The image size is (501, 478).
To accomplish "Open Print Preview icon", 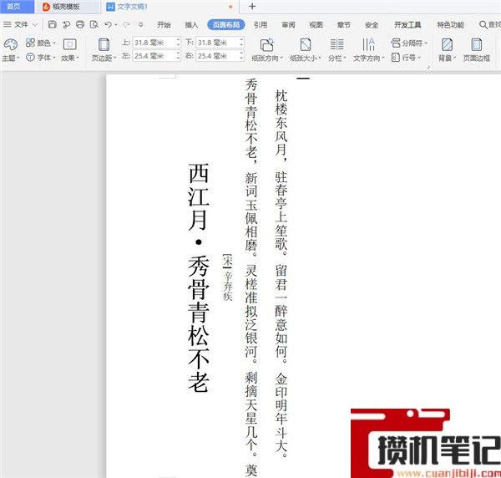I will point(94,24).
